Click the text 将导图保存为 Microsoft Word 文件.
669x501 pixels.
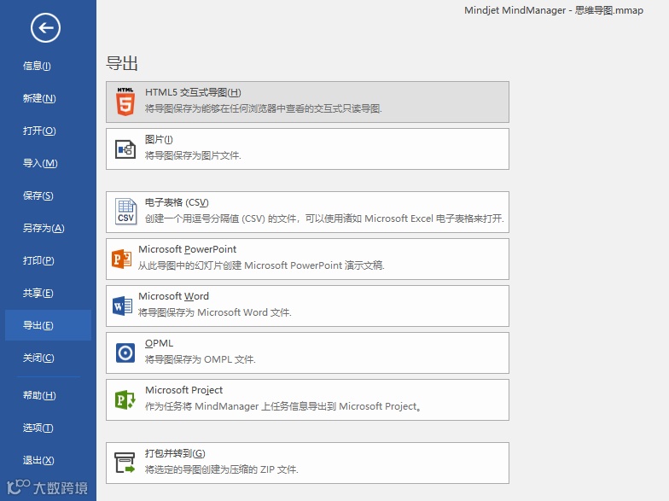coord(215,312)
